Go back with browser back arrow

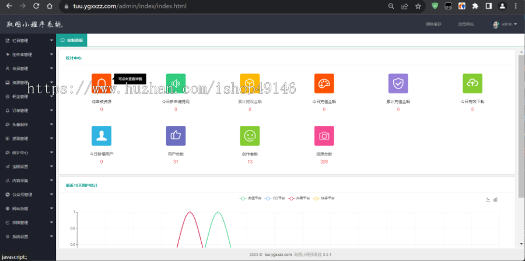9,6
